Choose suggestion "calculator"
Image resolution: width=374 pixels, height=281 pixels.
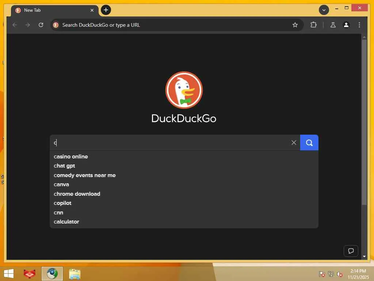(x=184, y=222)
